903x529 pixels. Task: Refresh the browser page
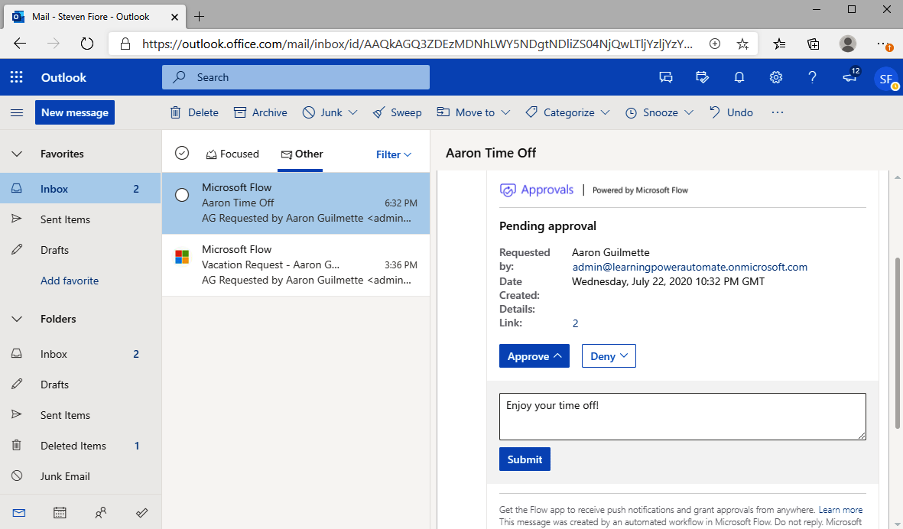click(87, 44)
